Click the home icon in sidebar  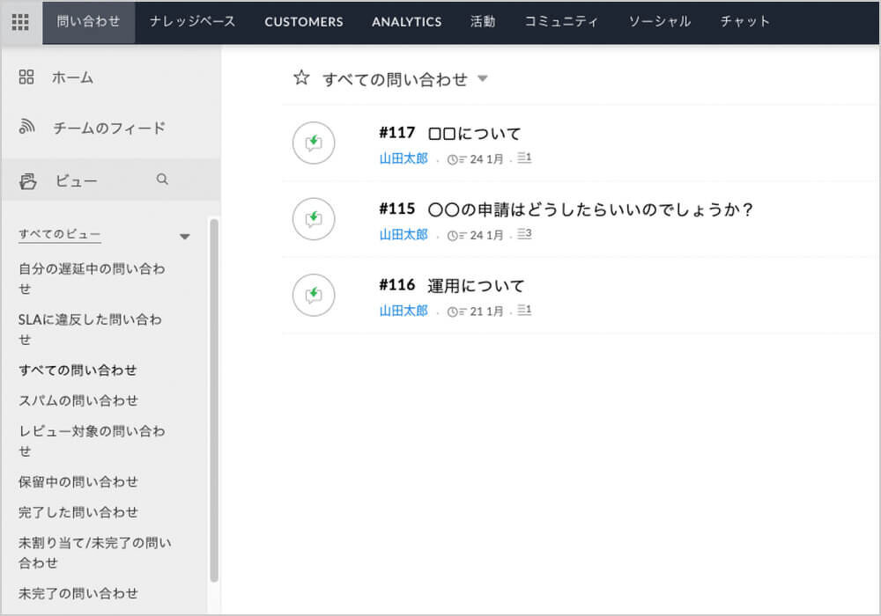coord(26,77)
